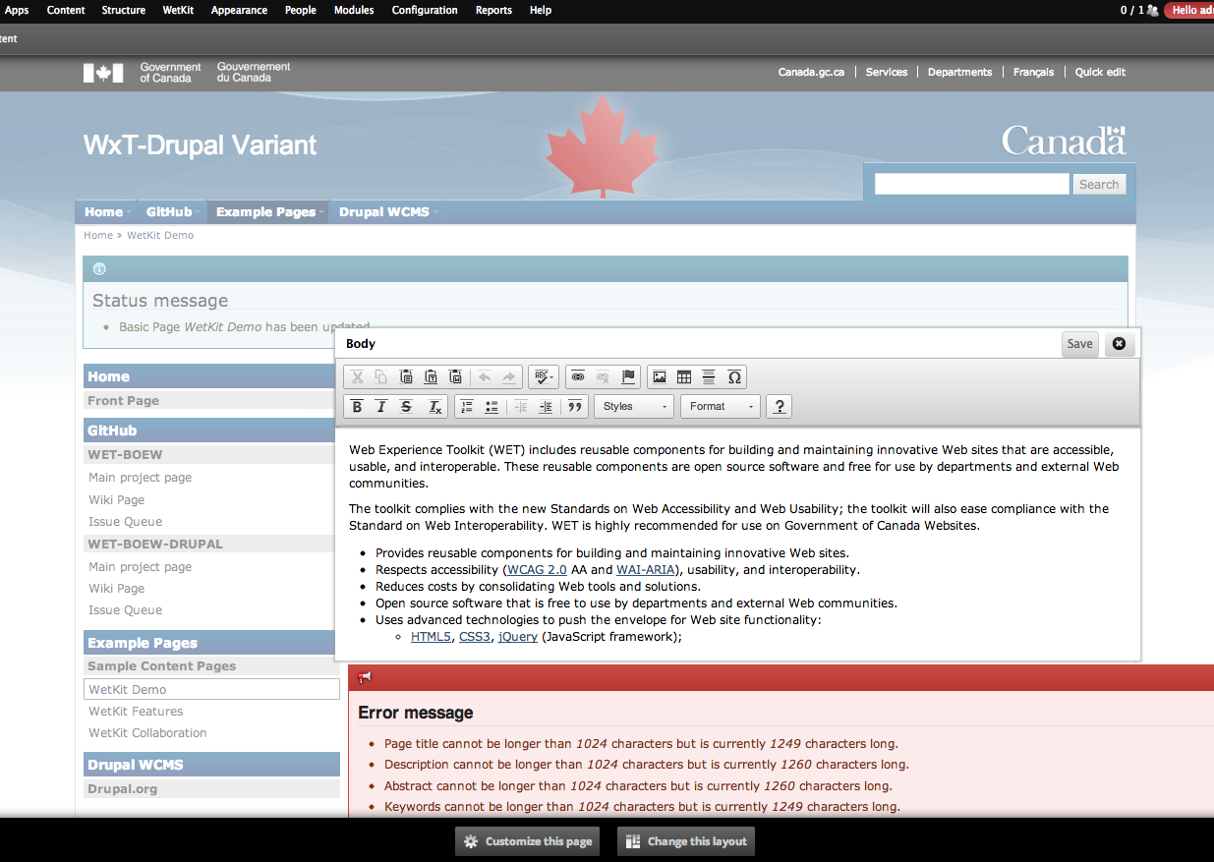Open the Styles dropdown
This screenshot has height=862, width=1214.
tap(634, 406)
